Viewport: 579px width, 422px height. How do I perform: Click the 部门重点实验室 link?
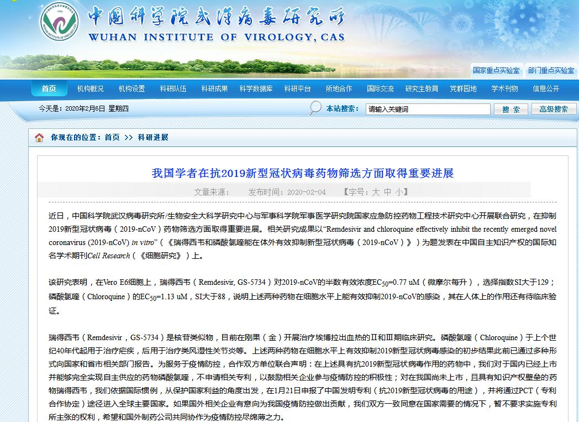coord(551,71)
